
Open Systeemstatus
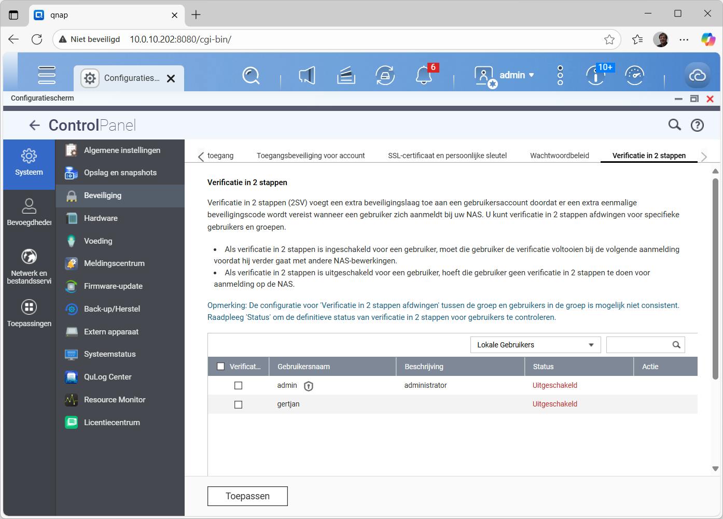tap(120, 354)
